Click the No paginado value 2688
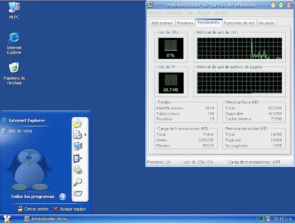Viewport: 295px width, 224px height. [x=277, y=145]
